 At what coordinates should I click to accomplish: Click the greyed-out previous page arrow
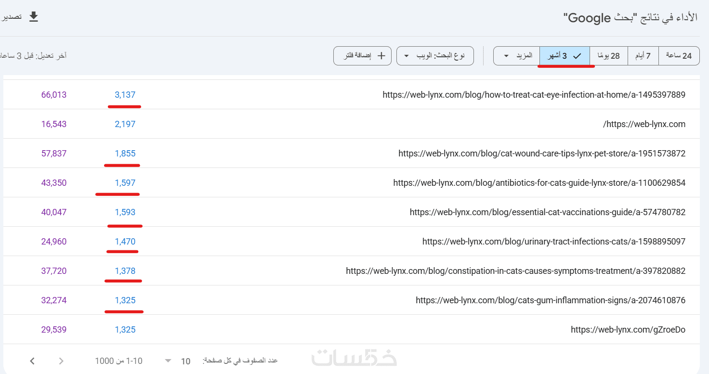point(61,361)
